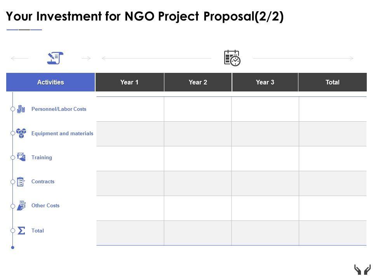
Task: Click the Personnel/Labor Costs label
Action: [x=59, y=109]
